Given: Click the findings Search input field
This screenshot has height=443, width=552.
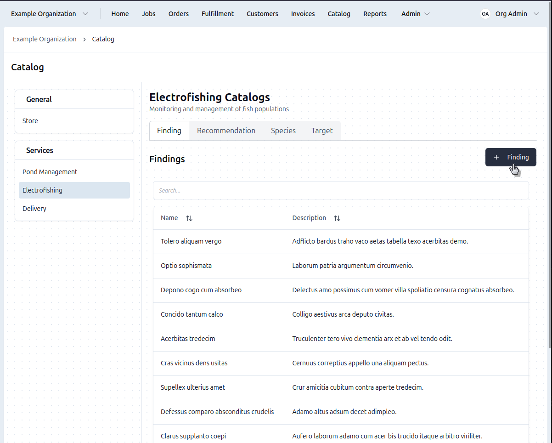Looking at the screenshot, I should [340, 190].
